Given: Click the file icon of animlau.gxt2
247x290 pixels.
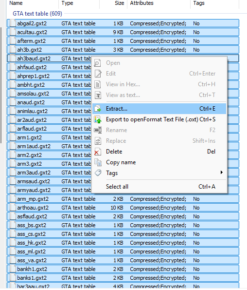Looking at the screenshot, I should point(13,111).
